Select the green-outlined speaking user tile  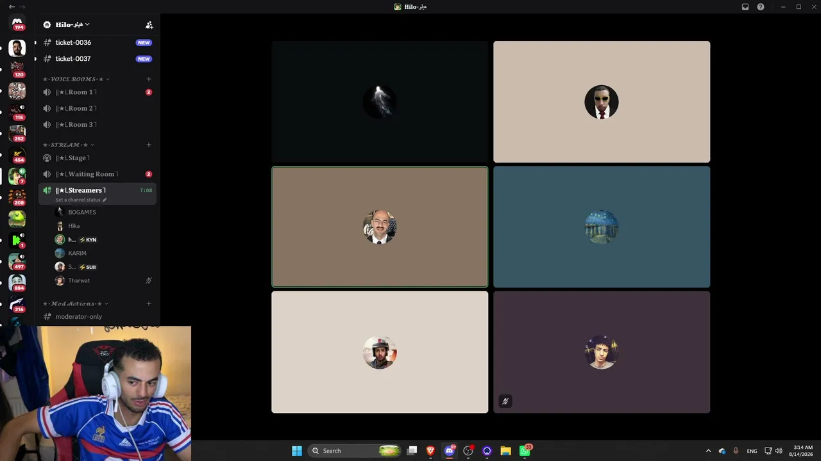pos(380,227)
